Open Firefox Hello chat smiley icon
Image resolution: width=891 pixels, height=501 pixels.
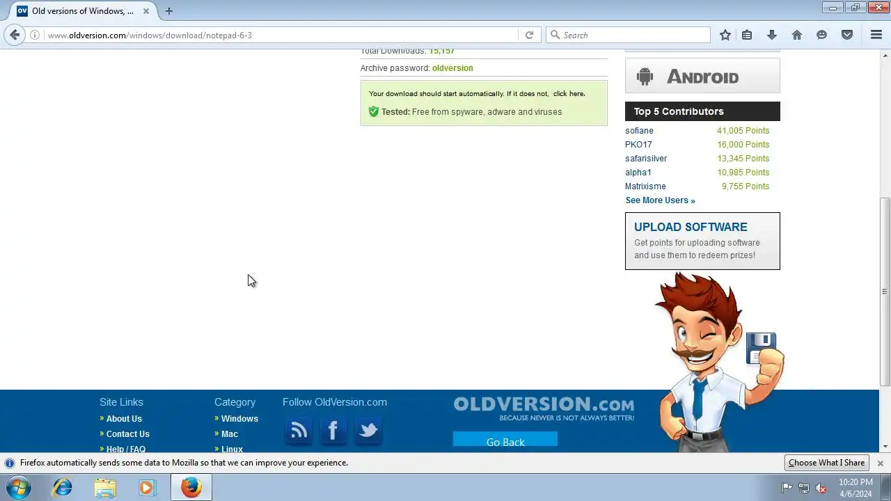(822, 35)
